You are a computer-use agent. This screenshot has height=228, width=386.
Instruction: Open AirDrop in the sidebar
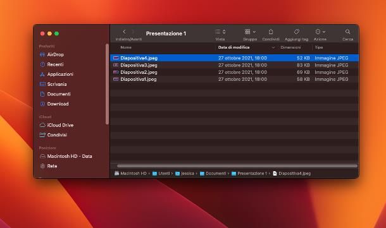pos(56,54)
